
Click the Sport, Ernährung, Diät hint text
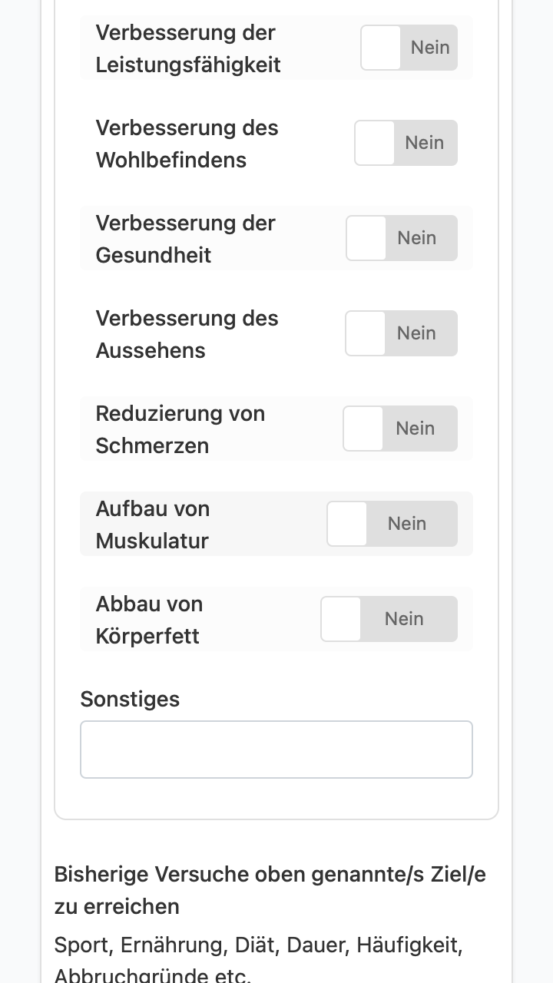pos(259,958)
